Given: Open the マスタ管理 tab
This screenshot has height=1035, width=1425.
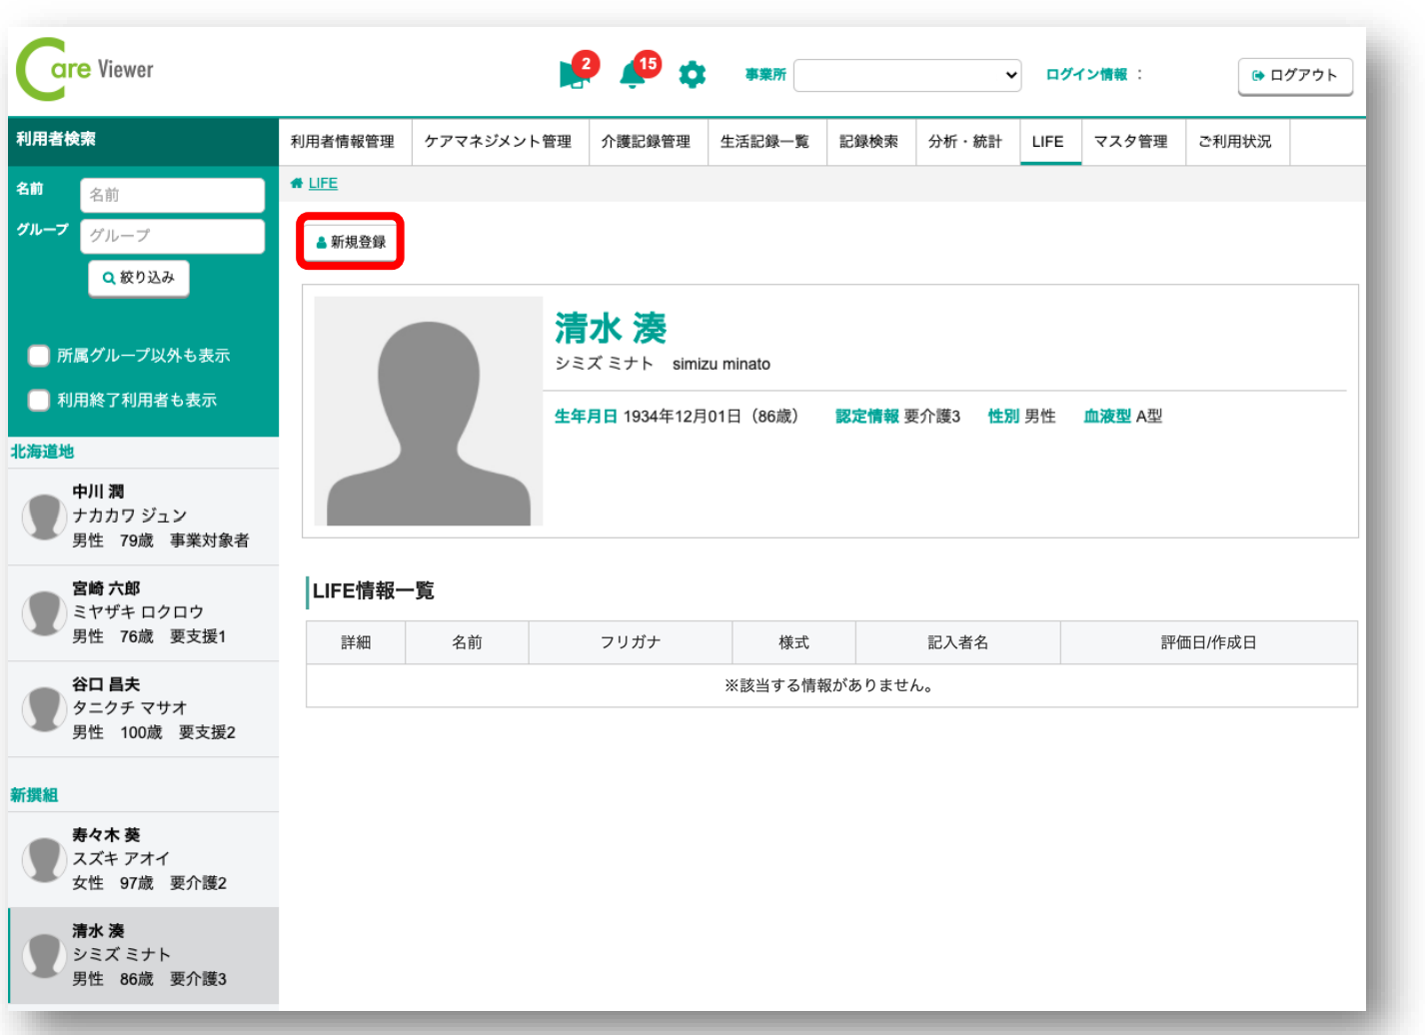Looking at the screenshot, I should click(x=1130, y=142).
